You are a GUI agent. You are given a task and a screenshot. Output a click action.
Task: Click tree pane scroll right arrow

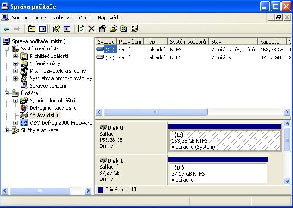(x=87, y=191)
